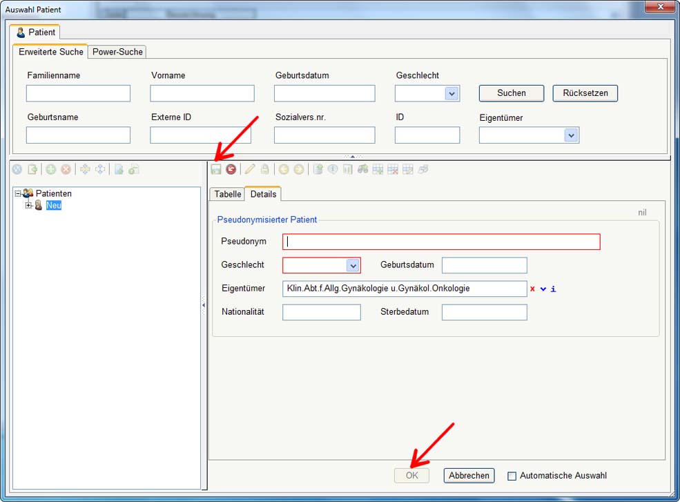Click the Rücksetzen button
Screen dimensions: 680x502
pyautogui.click(x=585, y=93)
